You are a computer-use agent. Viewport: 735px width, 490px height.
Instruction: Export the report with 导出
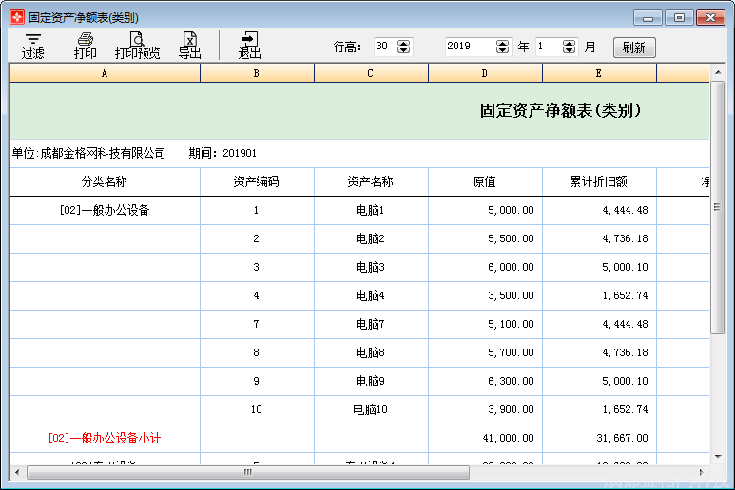pyautogui.click(x=190, y=45)
